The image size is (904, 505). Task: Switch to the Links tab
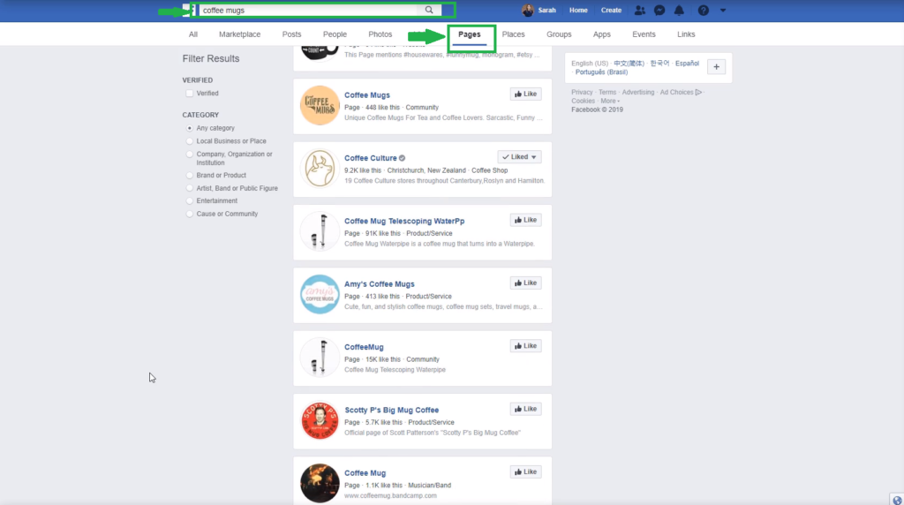pos(686,34)
